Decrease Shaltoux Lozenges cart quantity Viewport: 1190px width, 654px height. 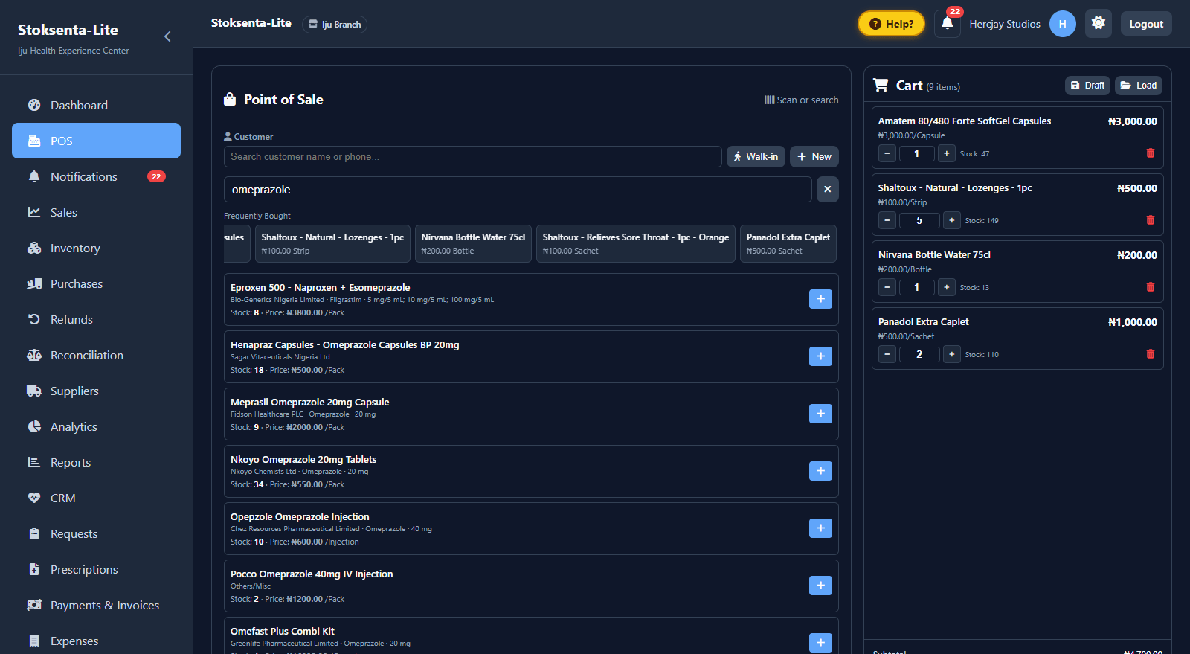pos(887,220)
